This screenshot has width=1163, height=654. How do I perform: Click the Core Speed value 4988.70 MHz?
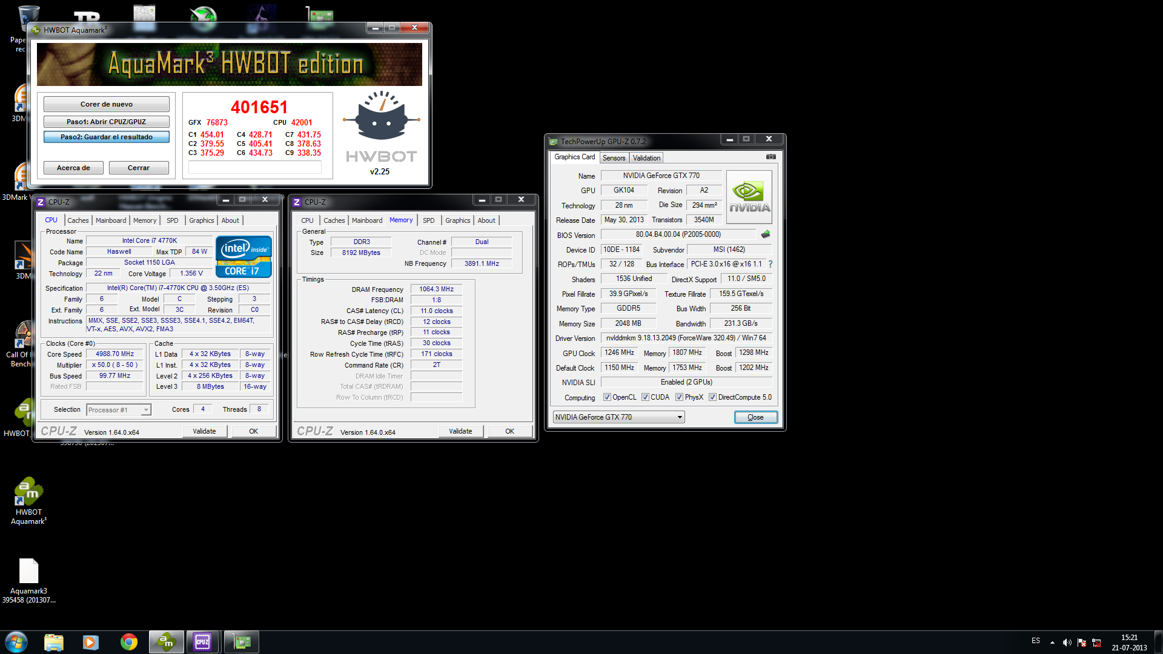[114, 354]
